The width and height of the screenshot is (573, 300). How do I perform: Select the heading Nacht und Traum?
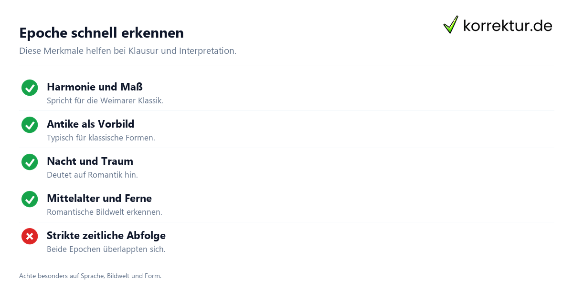pyautogui.click(x=90, y=161)
